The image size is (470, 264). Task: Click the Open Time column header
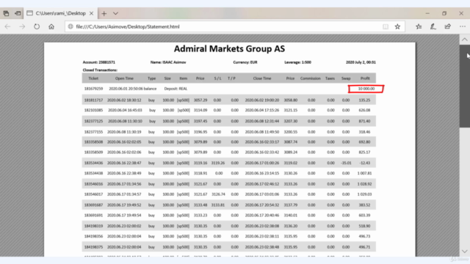click(x=124, y=78)
